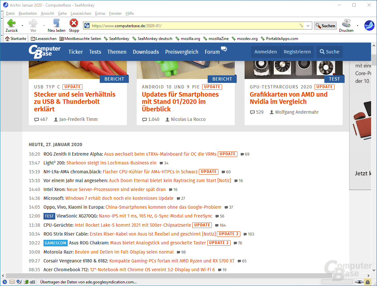
Task: Click the Suchen magnifier button next to the URL bar
Action: (325, 26)
